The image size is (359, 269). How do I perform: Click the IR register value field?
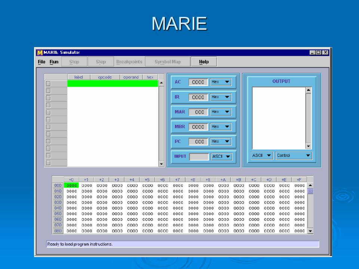[198, 97]
